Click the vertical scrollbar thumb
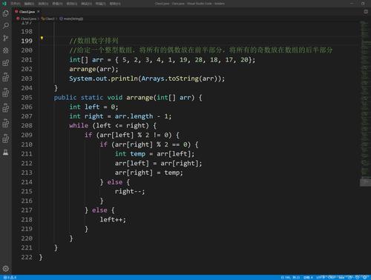The image size is (371, 280). [365, 182]
